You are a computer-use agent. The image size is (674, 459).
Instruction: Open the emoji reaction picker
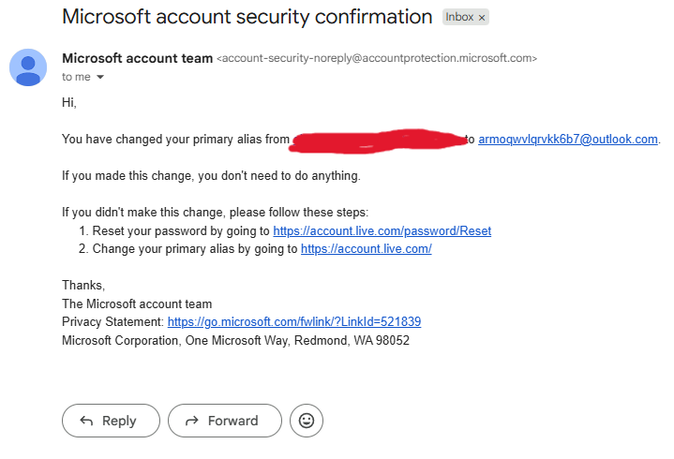coord(306,421)
